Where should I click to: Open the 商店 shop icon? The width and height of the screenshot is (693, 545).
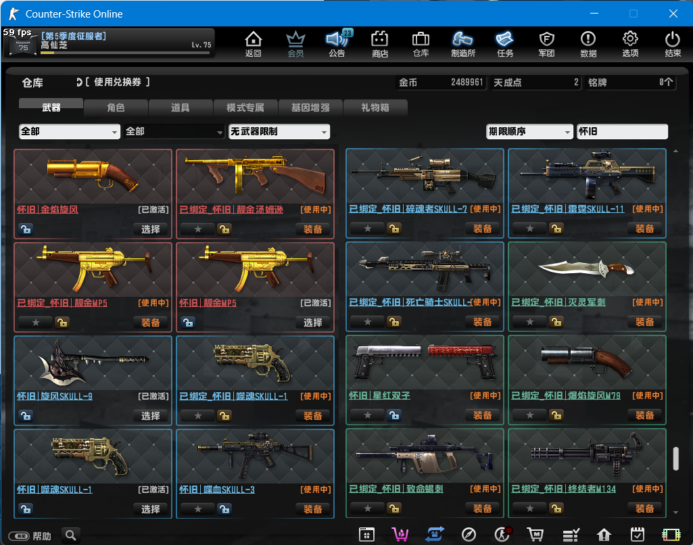(x=380, y=44)
